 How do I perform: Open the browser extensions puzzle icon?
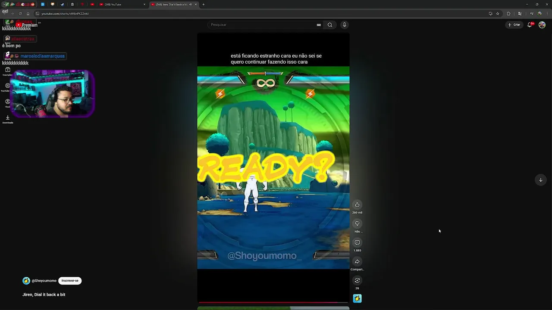point(508,13)
